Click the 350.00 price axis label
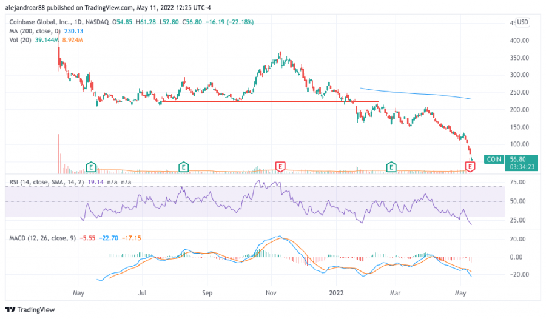Image resolution: width=546 pixels, height=319 pixels. (x=519, y=58)
